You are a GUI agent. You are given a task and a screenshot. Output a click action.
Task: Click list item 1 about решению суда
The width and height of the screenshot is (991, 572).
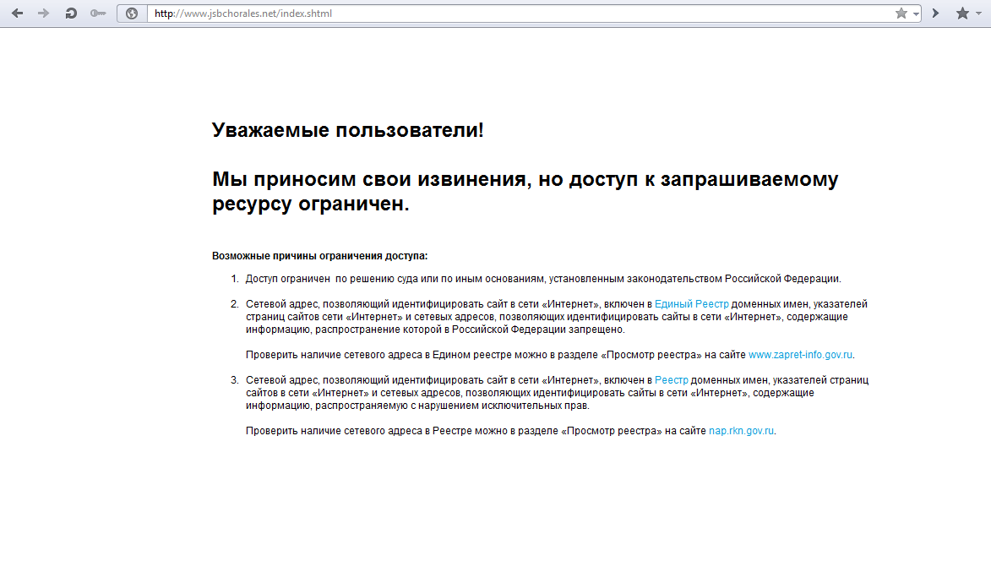click(x=543, y=279)
